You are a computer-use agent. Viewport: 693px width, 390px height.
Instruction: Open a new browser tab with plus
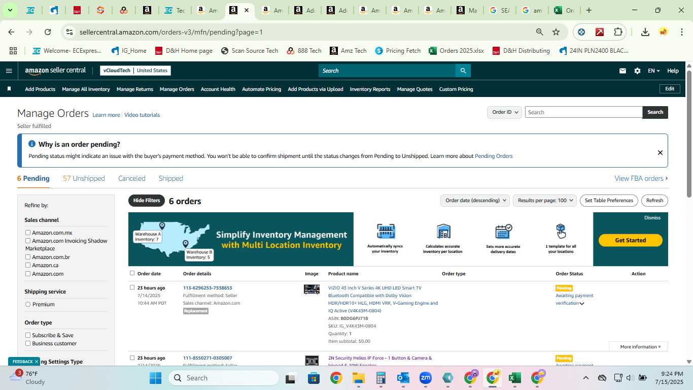pyautogui.click(x=589, y=10)
